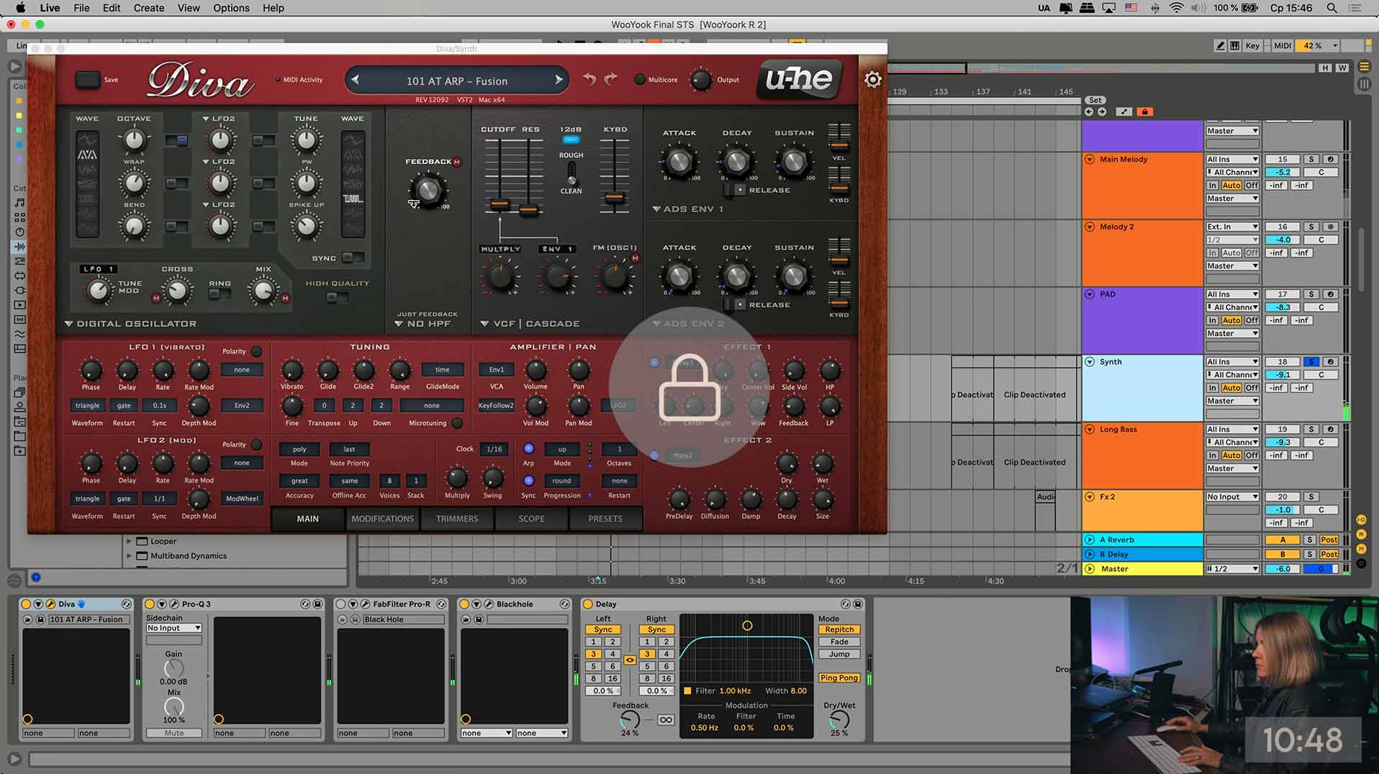Toggle the Multicore switch in Diva

point(639,80)
